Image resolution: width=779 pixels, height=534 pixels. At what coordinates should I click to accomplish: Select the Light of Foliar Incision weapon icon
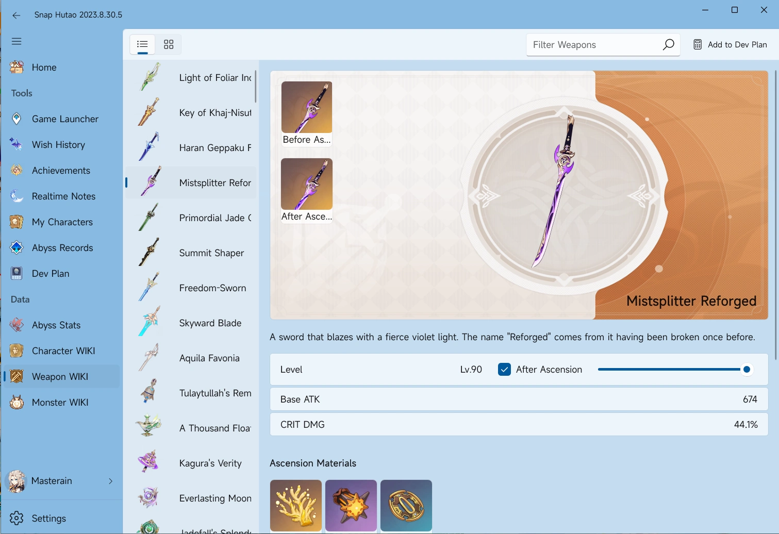pyautogui.click(x=150, y=77)
